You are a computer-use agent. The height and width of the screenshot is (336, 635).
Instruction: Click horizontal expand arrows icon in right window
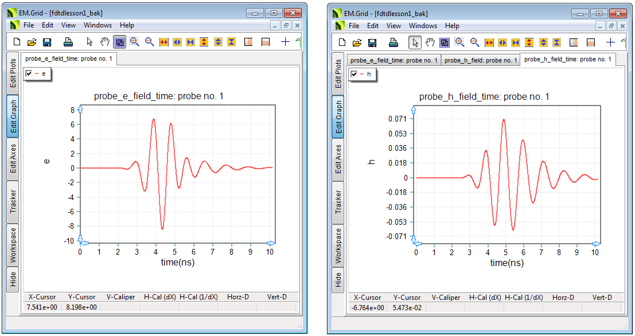pyautogui.click(x=489, y=42)
